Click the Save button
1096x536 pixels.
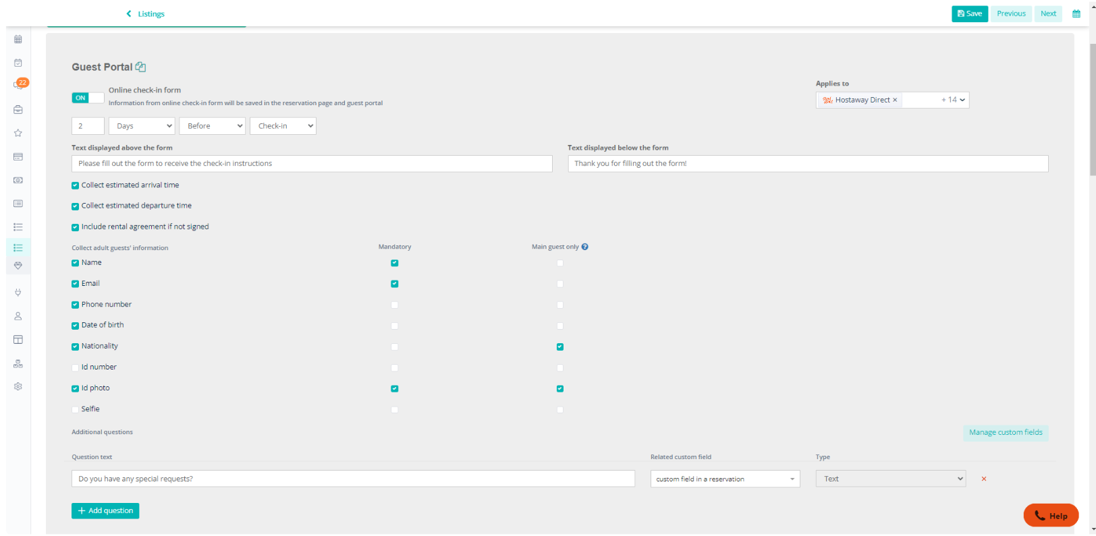click(969, 13)
